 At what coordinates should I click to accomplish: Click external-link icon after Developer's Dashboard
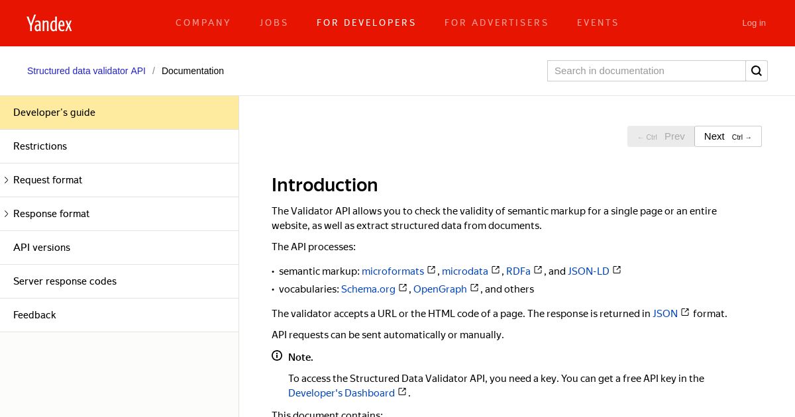(x=402, y=392)
